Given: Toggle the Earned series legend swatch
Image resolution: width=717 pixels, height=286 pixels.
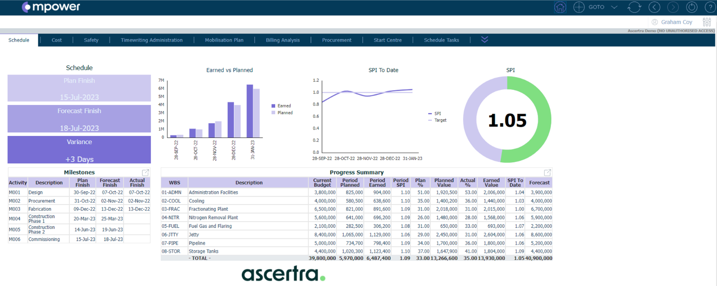Looking at the screenshot, I should click(273, 106).
